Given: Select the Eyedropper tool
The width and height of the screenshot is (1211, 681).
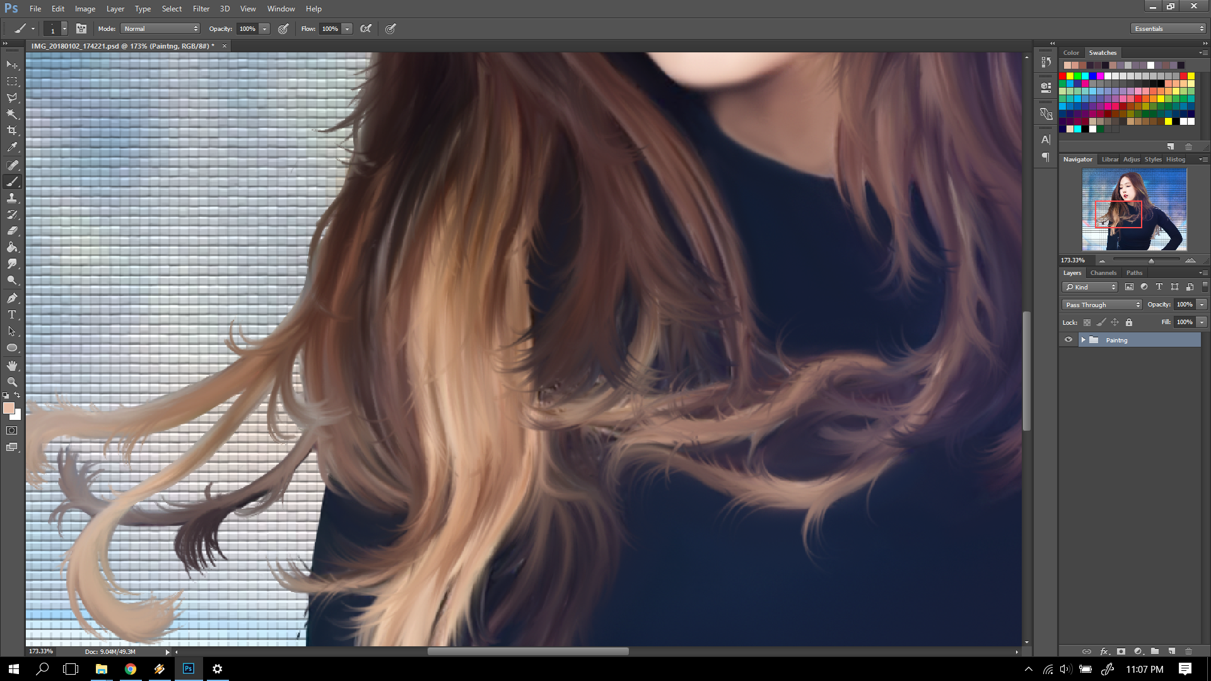Looking at the screenshot, I should point(12,147).
